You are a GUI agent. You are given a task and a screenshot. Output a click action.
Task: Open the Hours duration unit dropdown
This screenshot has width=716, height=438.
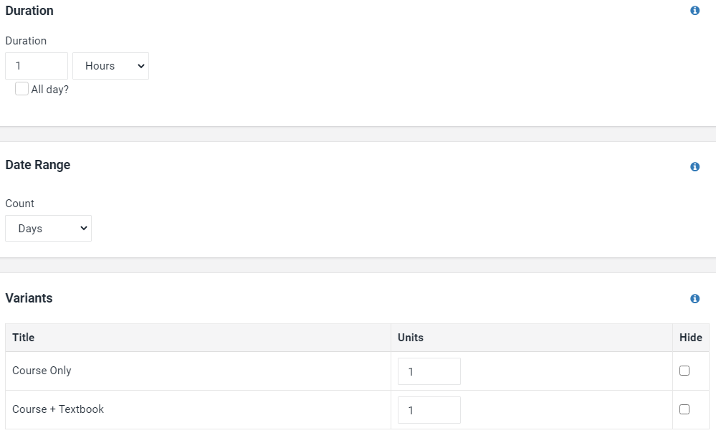tap(110, 66)
